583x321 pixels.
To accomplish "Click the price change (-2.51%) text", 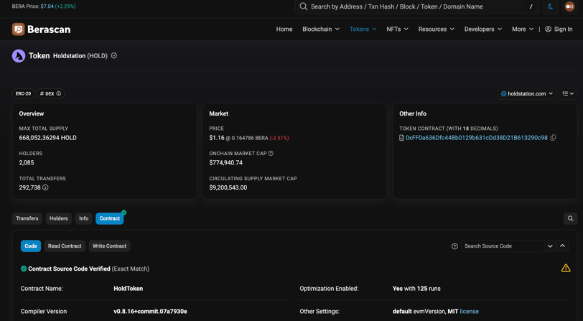I will 279,138.
